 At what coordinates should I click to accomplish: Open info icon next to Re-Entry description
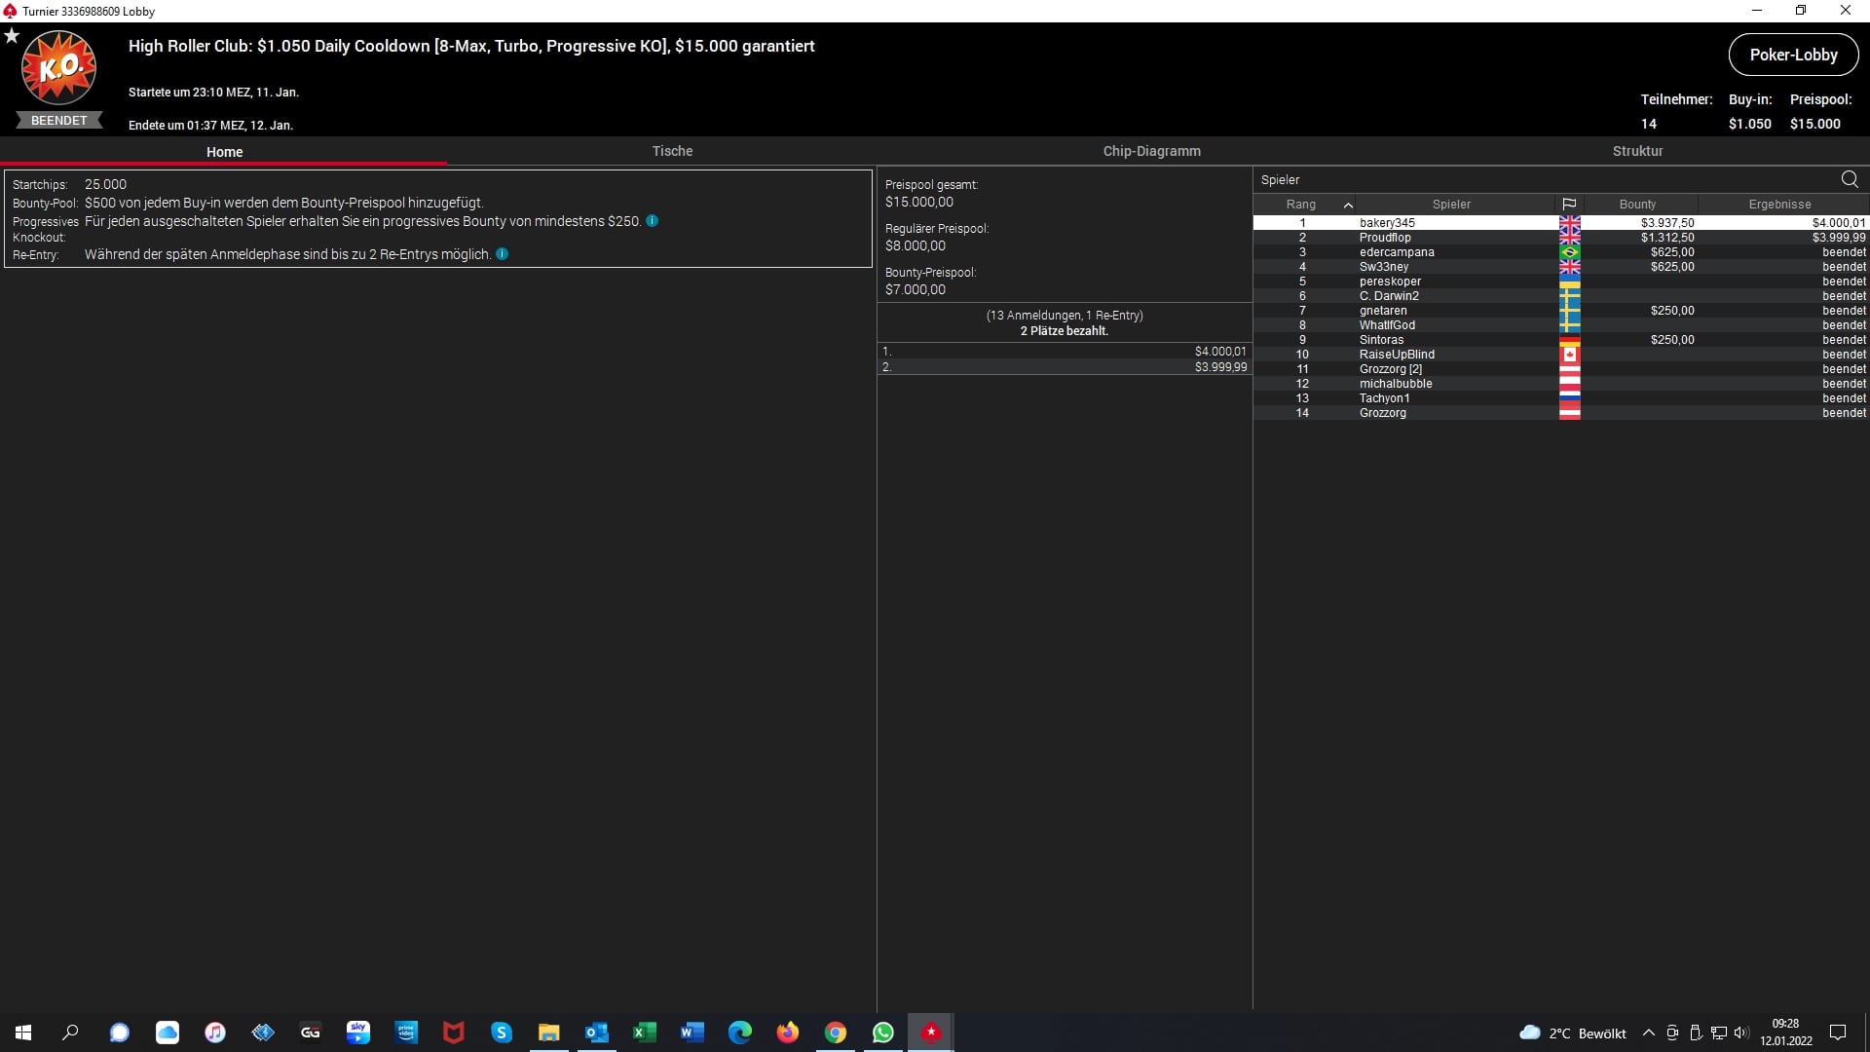tap(503, 254)
